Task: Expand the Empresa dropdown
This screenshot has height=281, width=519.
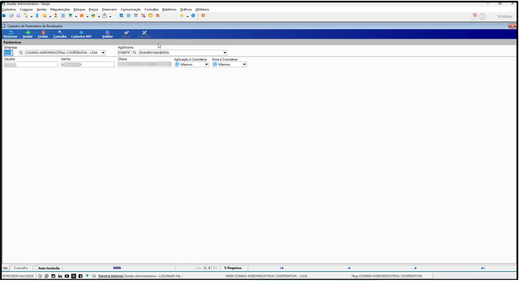Action: [103, 53]
